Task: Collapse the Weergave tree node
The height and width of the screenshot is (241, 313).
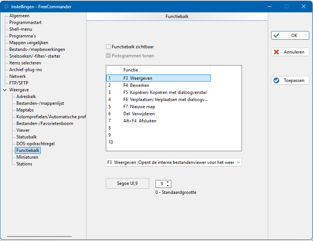Action: 4,90
